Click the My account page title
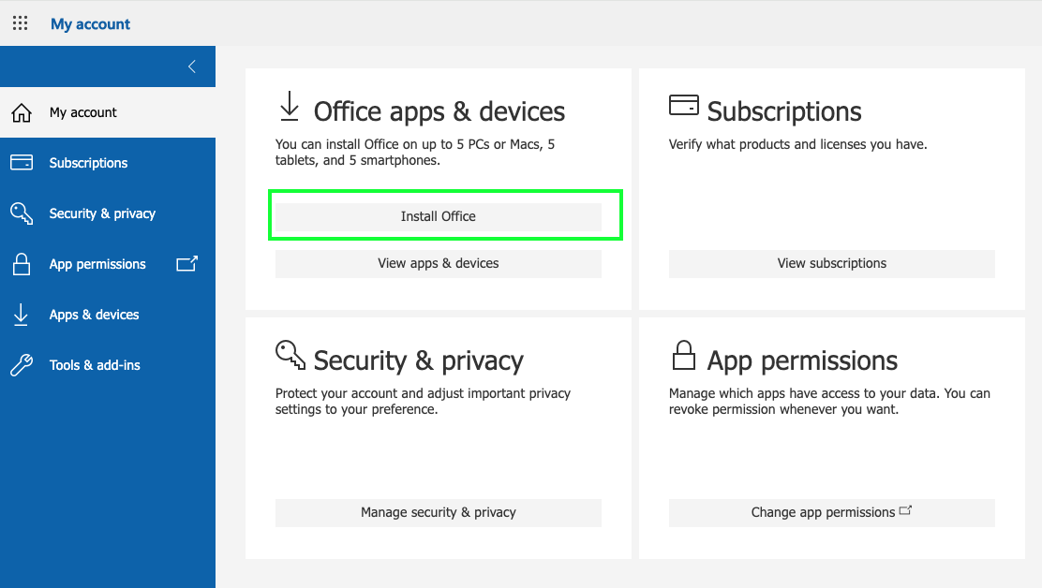 [90, 23]
